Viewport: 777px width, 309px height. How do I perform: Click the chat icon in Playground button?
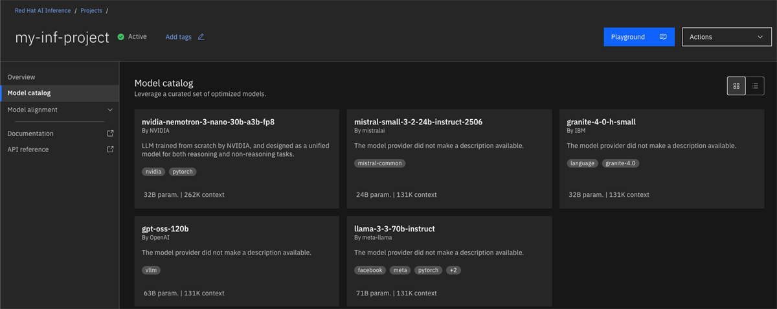663,37
